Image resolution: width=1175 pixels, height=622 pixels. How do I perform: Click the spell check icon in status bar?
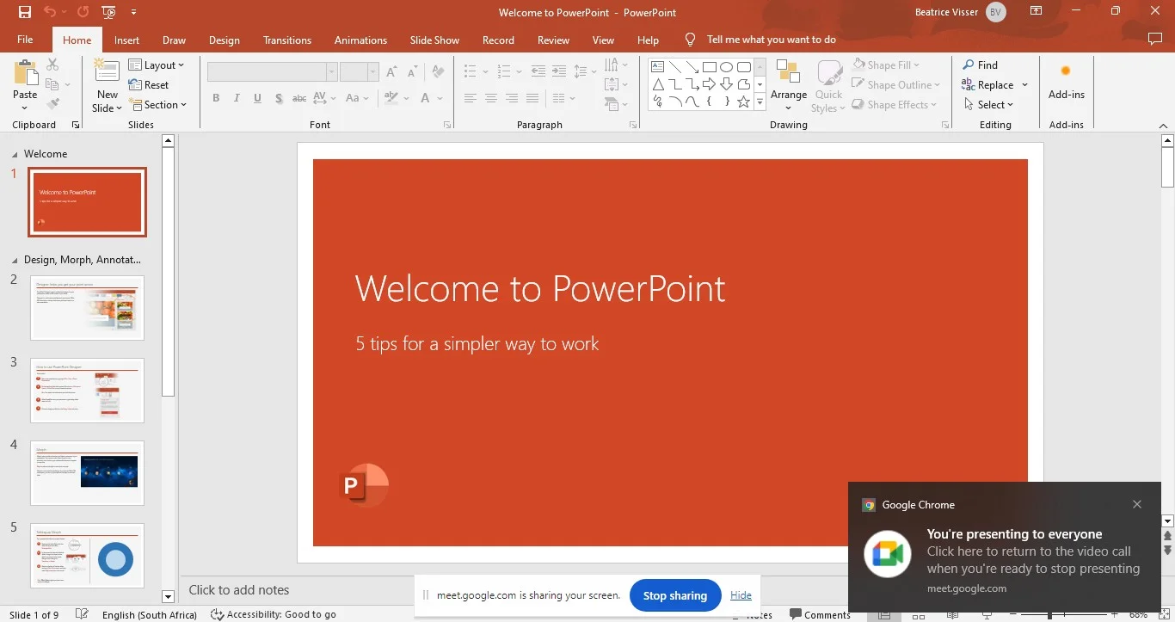[x=82, y=614]
